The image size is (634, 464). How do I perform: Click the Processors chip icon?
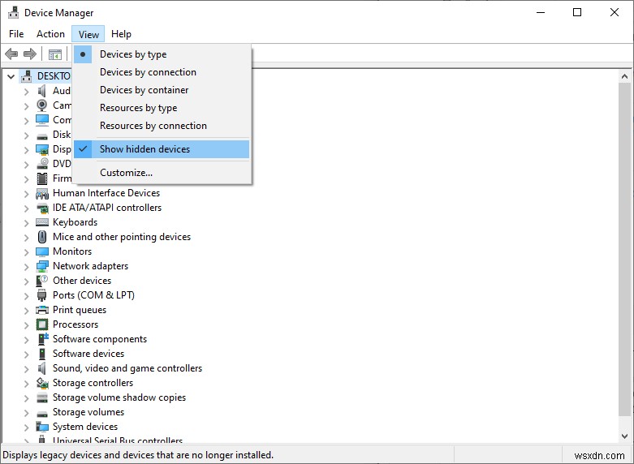point(42,324)
